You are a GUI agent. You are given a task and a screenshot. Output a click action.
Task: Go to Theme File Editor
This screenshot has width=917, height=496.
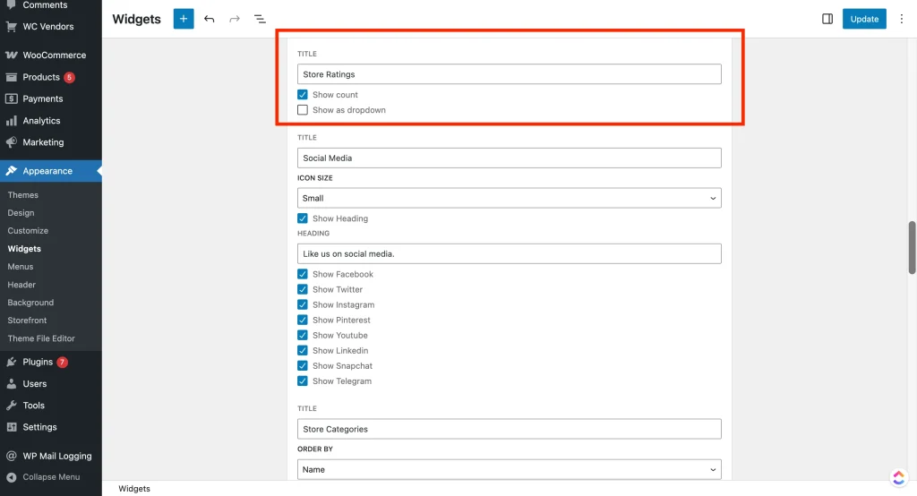click(x=41, y=338)
